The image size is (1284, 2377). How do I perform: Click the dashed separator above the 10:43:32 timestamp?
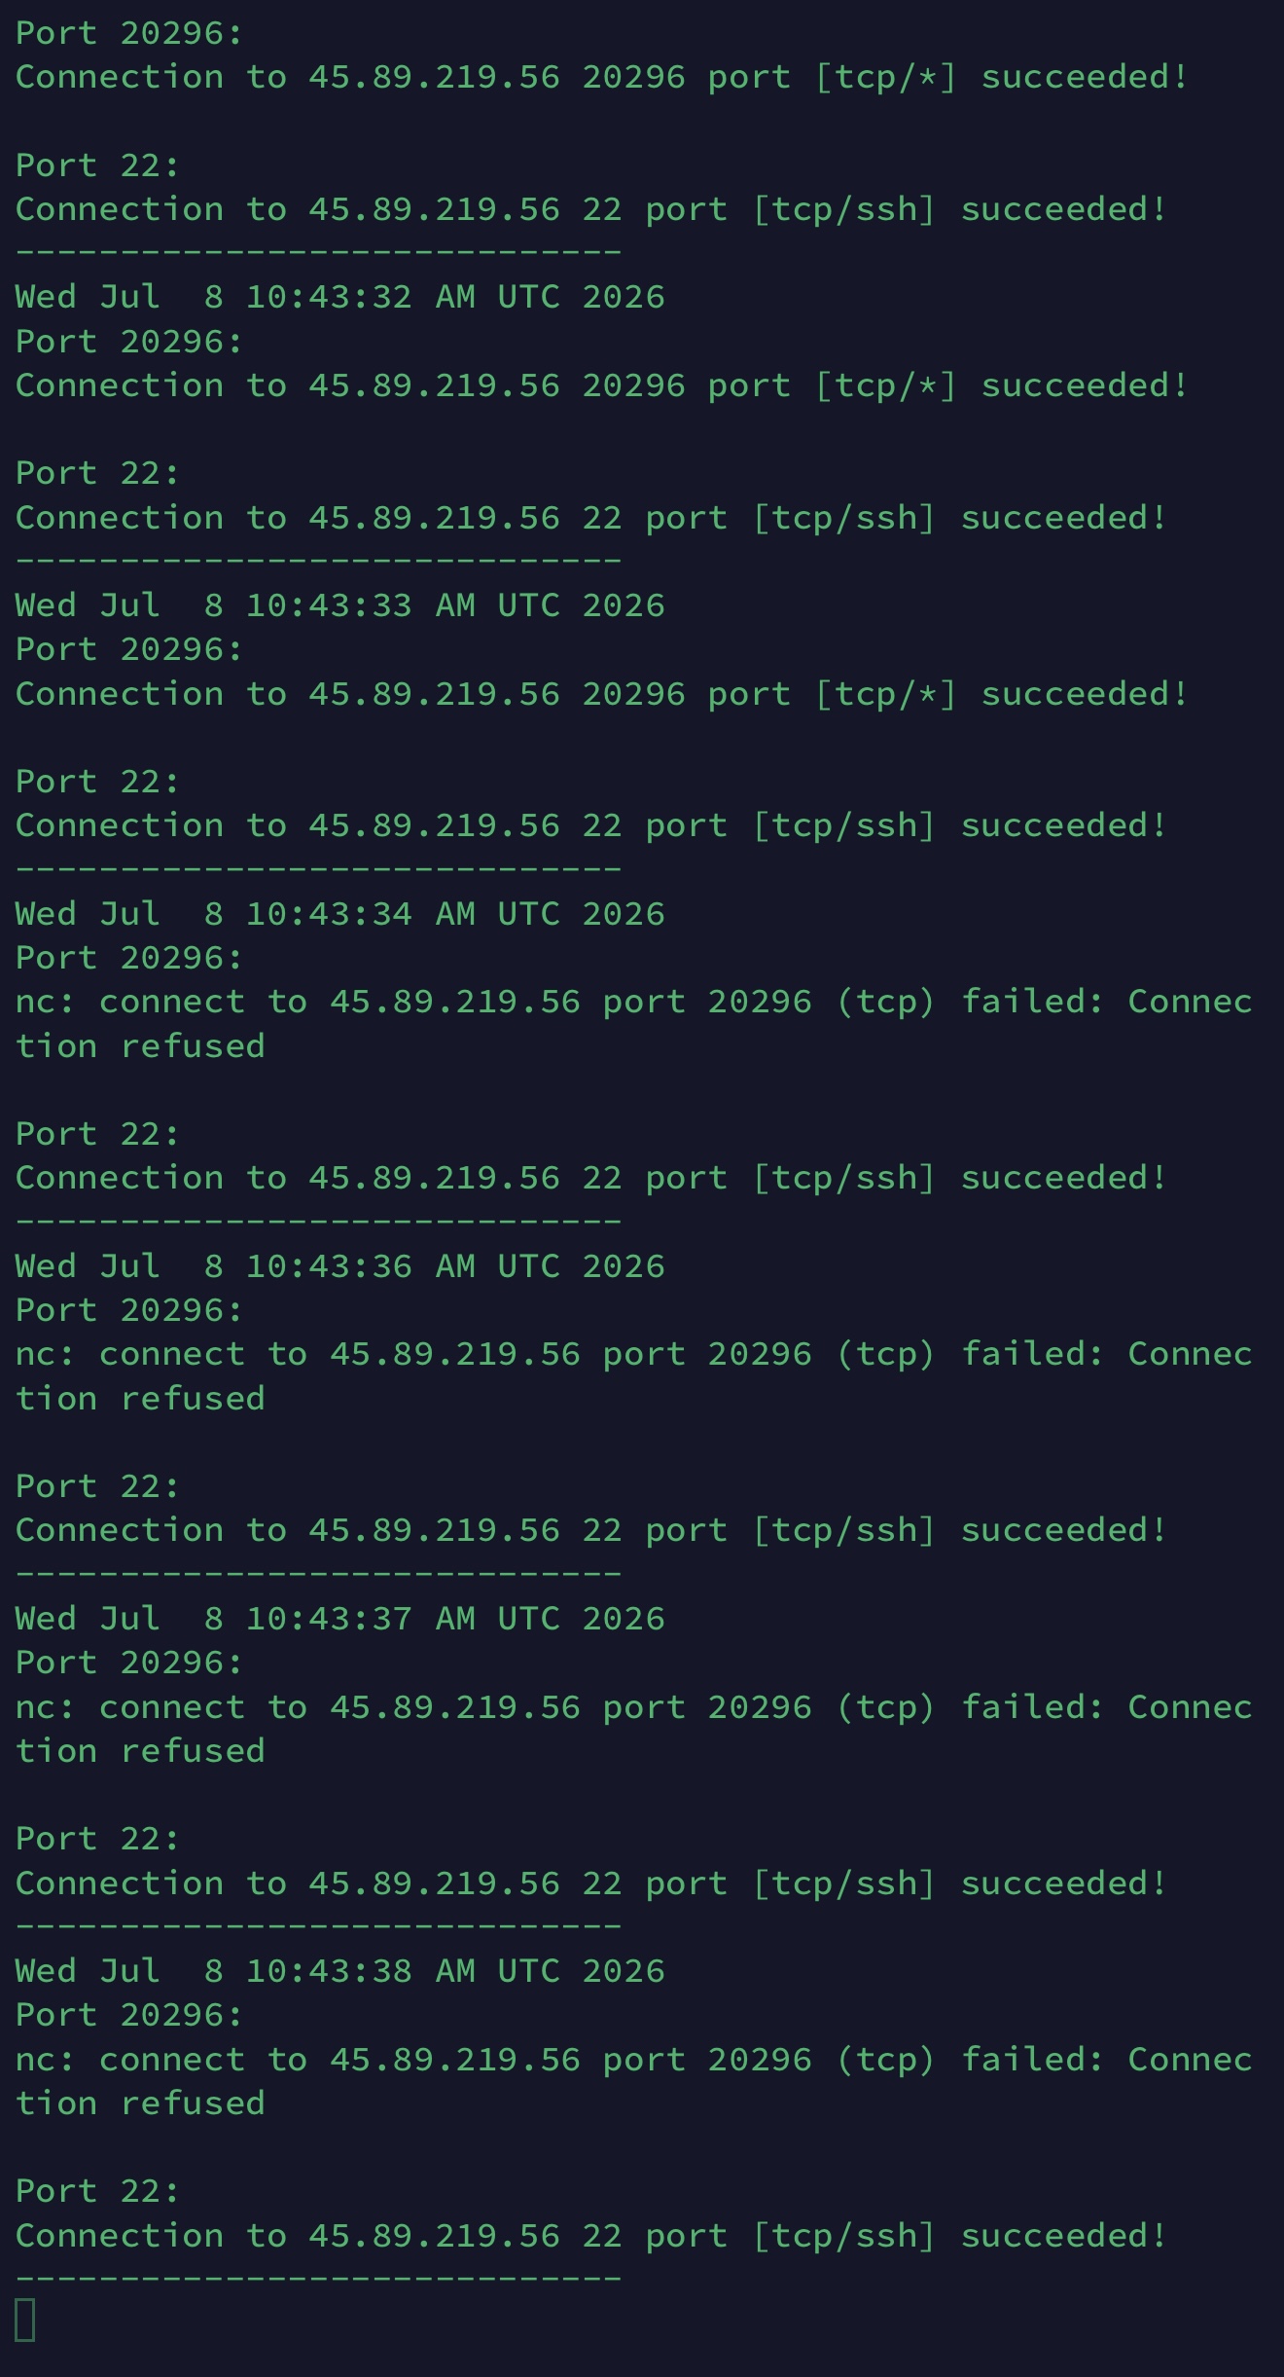[x=319, y=252]
